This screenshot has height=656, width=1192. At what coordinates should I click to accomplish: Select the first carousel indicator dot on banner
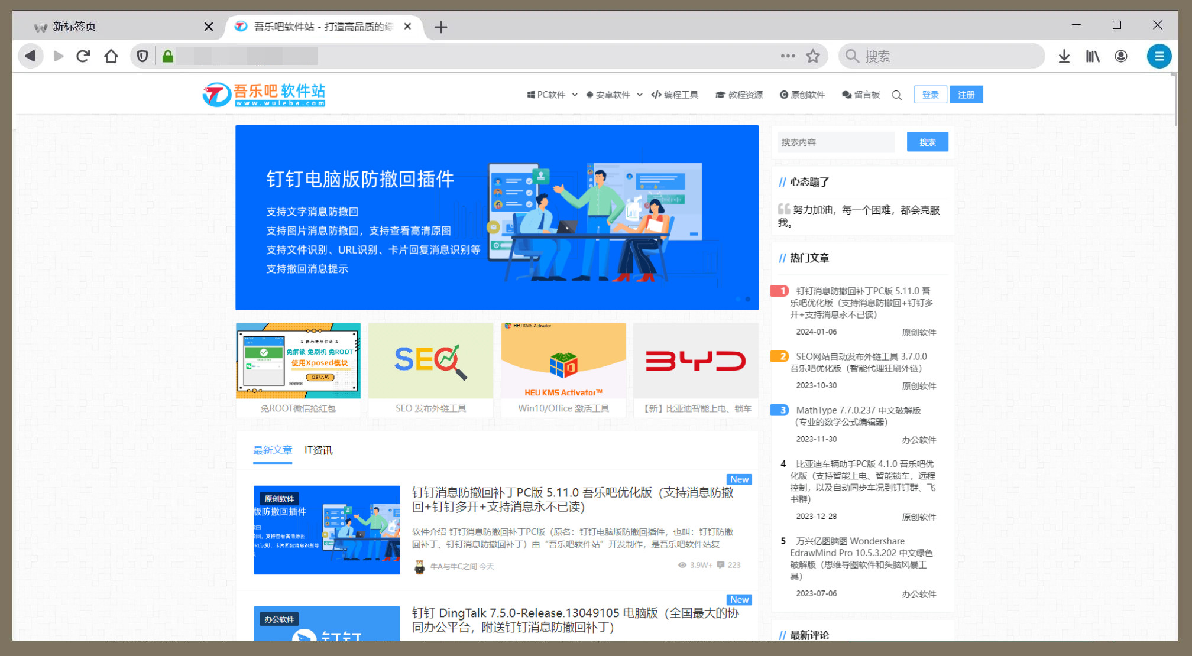coord(738,299)
